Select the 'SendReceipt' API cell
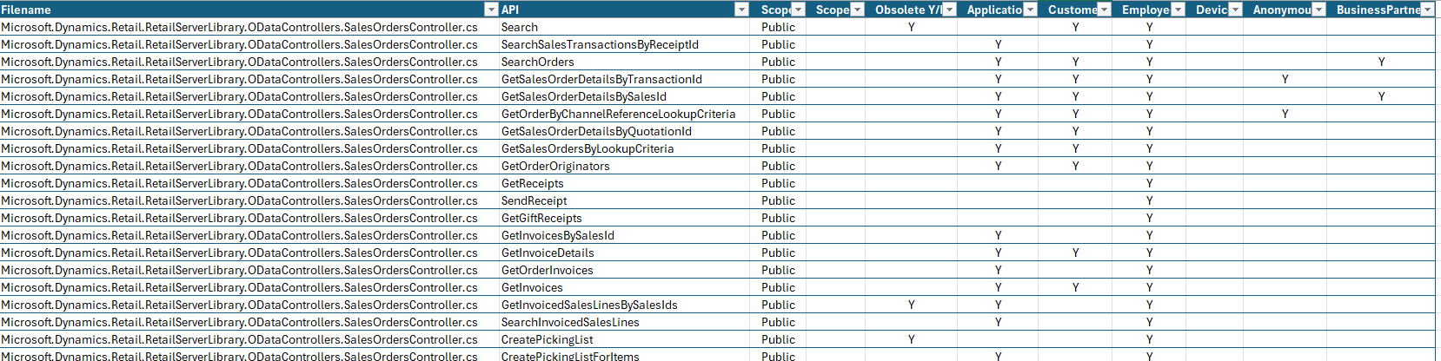 point(624,200)
